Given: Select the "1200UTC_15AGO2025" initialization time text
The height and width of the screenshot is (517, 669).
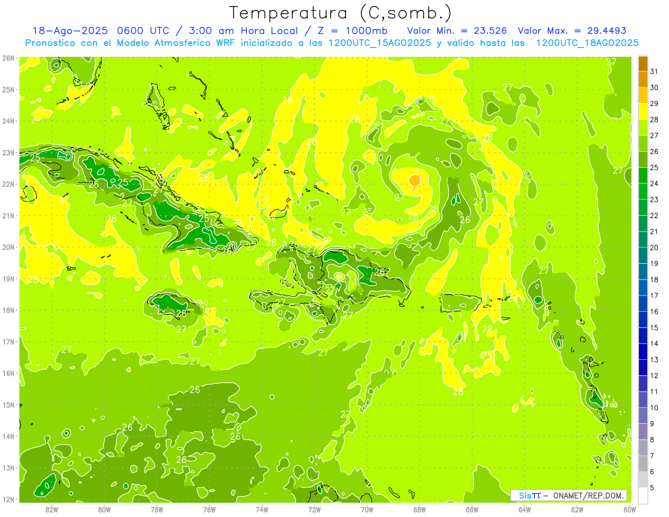Looking at the screenshot, I should pyautogui.click(x=379, y=43).
